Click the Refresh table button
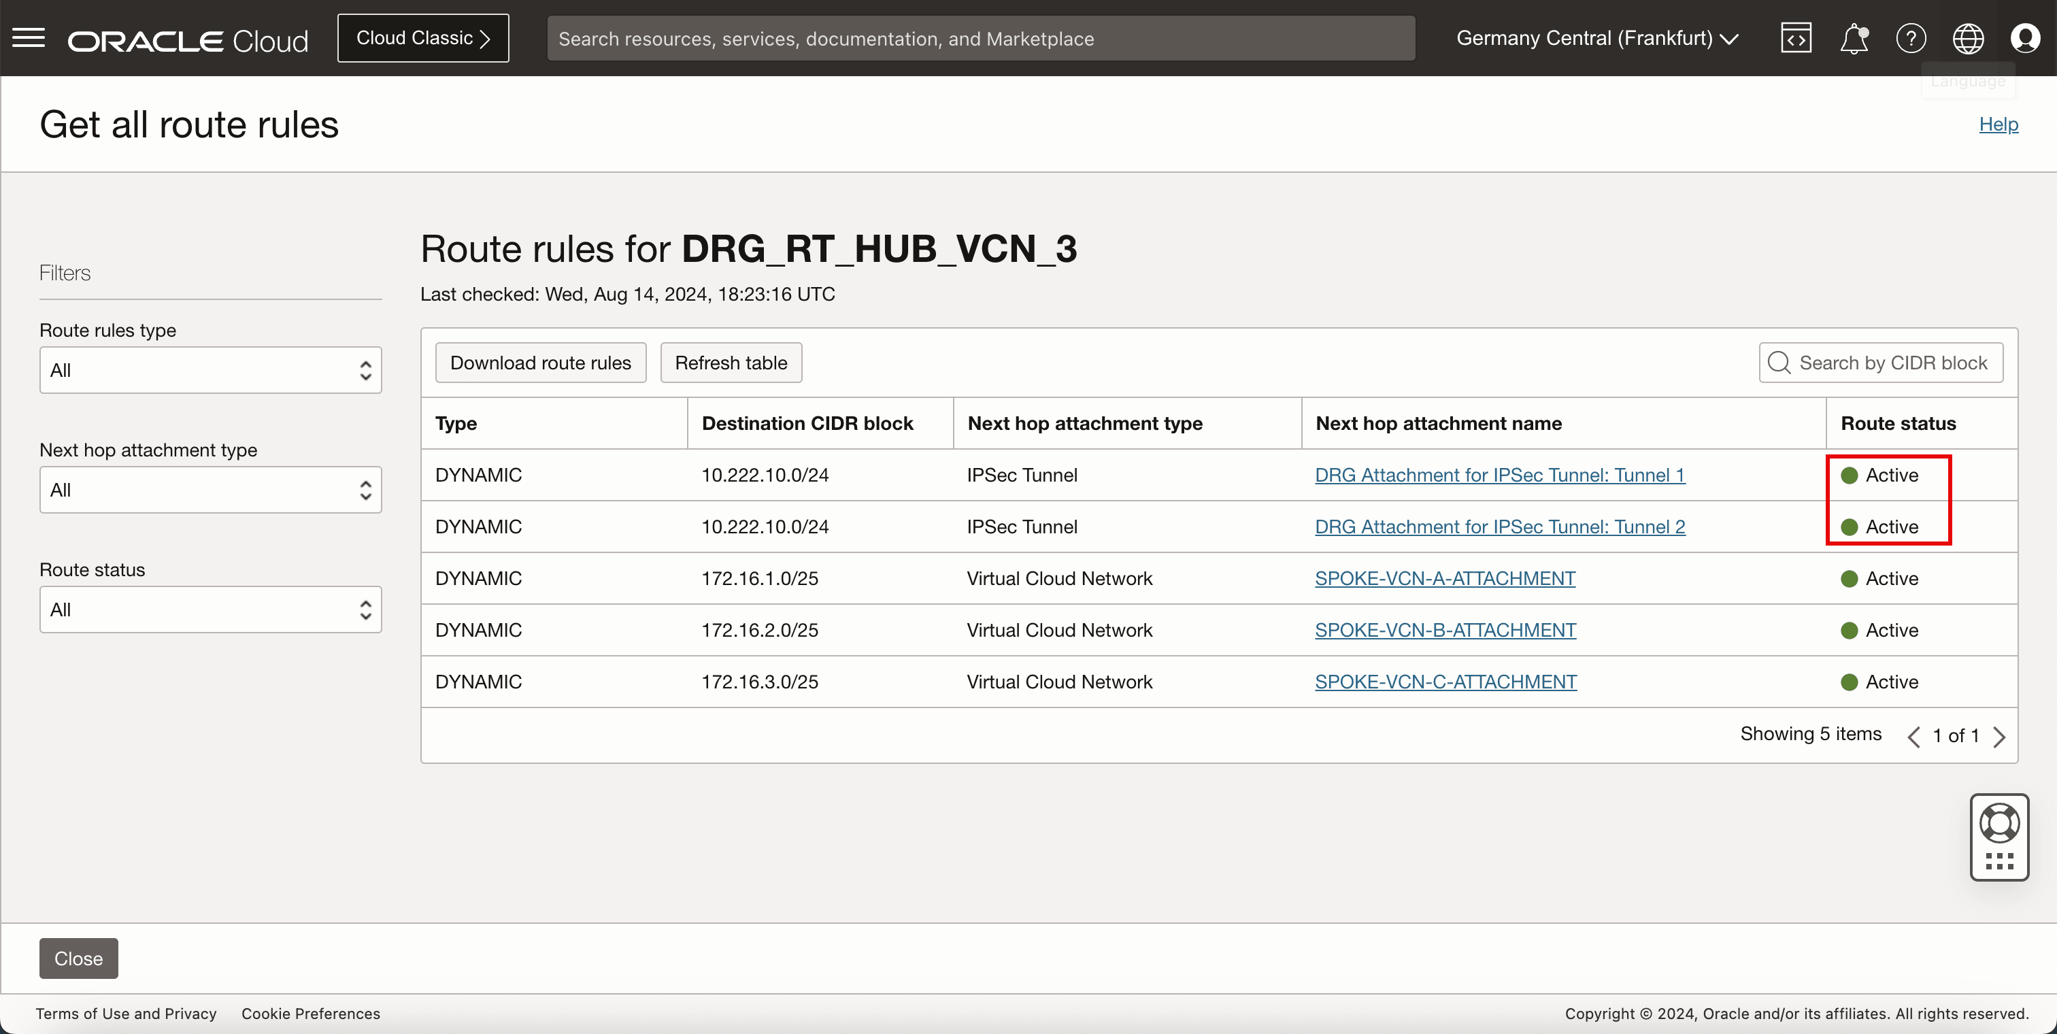This screenshot has width=2057, height=1034. [731, 363]
